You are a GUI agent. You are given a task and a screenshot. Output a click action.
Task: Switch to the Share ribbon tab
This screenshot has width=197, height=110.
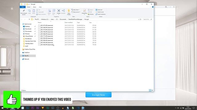point(34,7)
